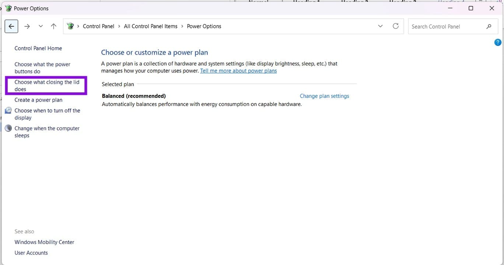Open Windows Mobility Center link
Screen dimensions: 504x265
[x=44, y=242]
